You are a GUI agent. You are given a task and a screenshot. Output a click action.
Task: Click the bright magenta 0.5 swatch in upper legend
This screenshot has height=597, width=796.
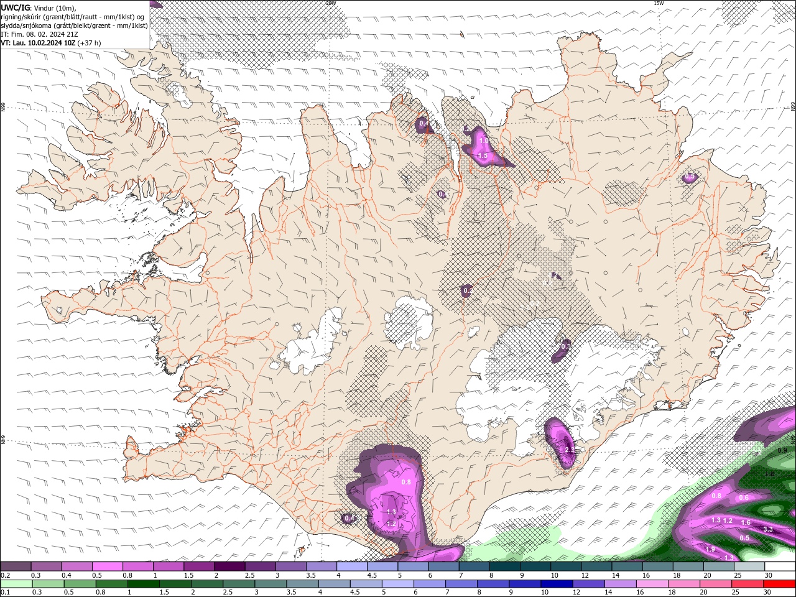107,567
